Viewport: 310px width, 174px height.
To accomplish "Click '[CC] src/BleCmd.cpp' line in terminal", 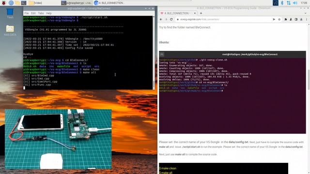I will (x=39, y=75).
